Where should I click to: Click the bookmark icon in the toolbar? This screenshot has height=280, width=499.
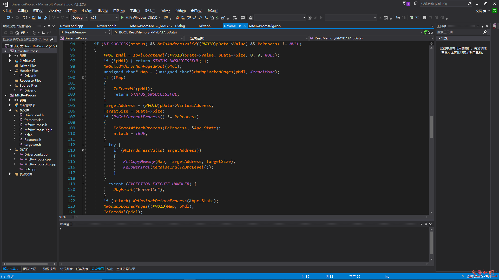[x=425, y=18]
